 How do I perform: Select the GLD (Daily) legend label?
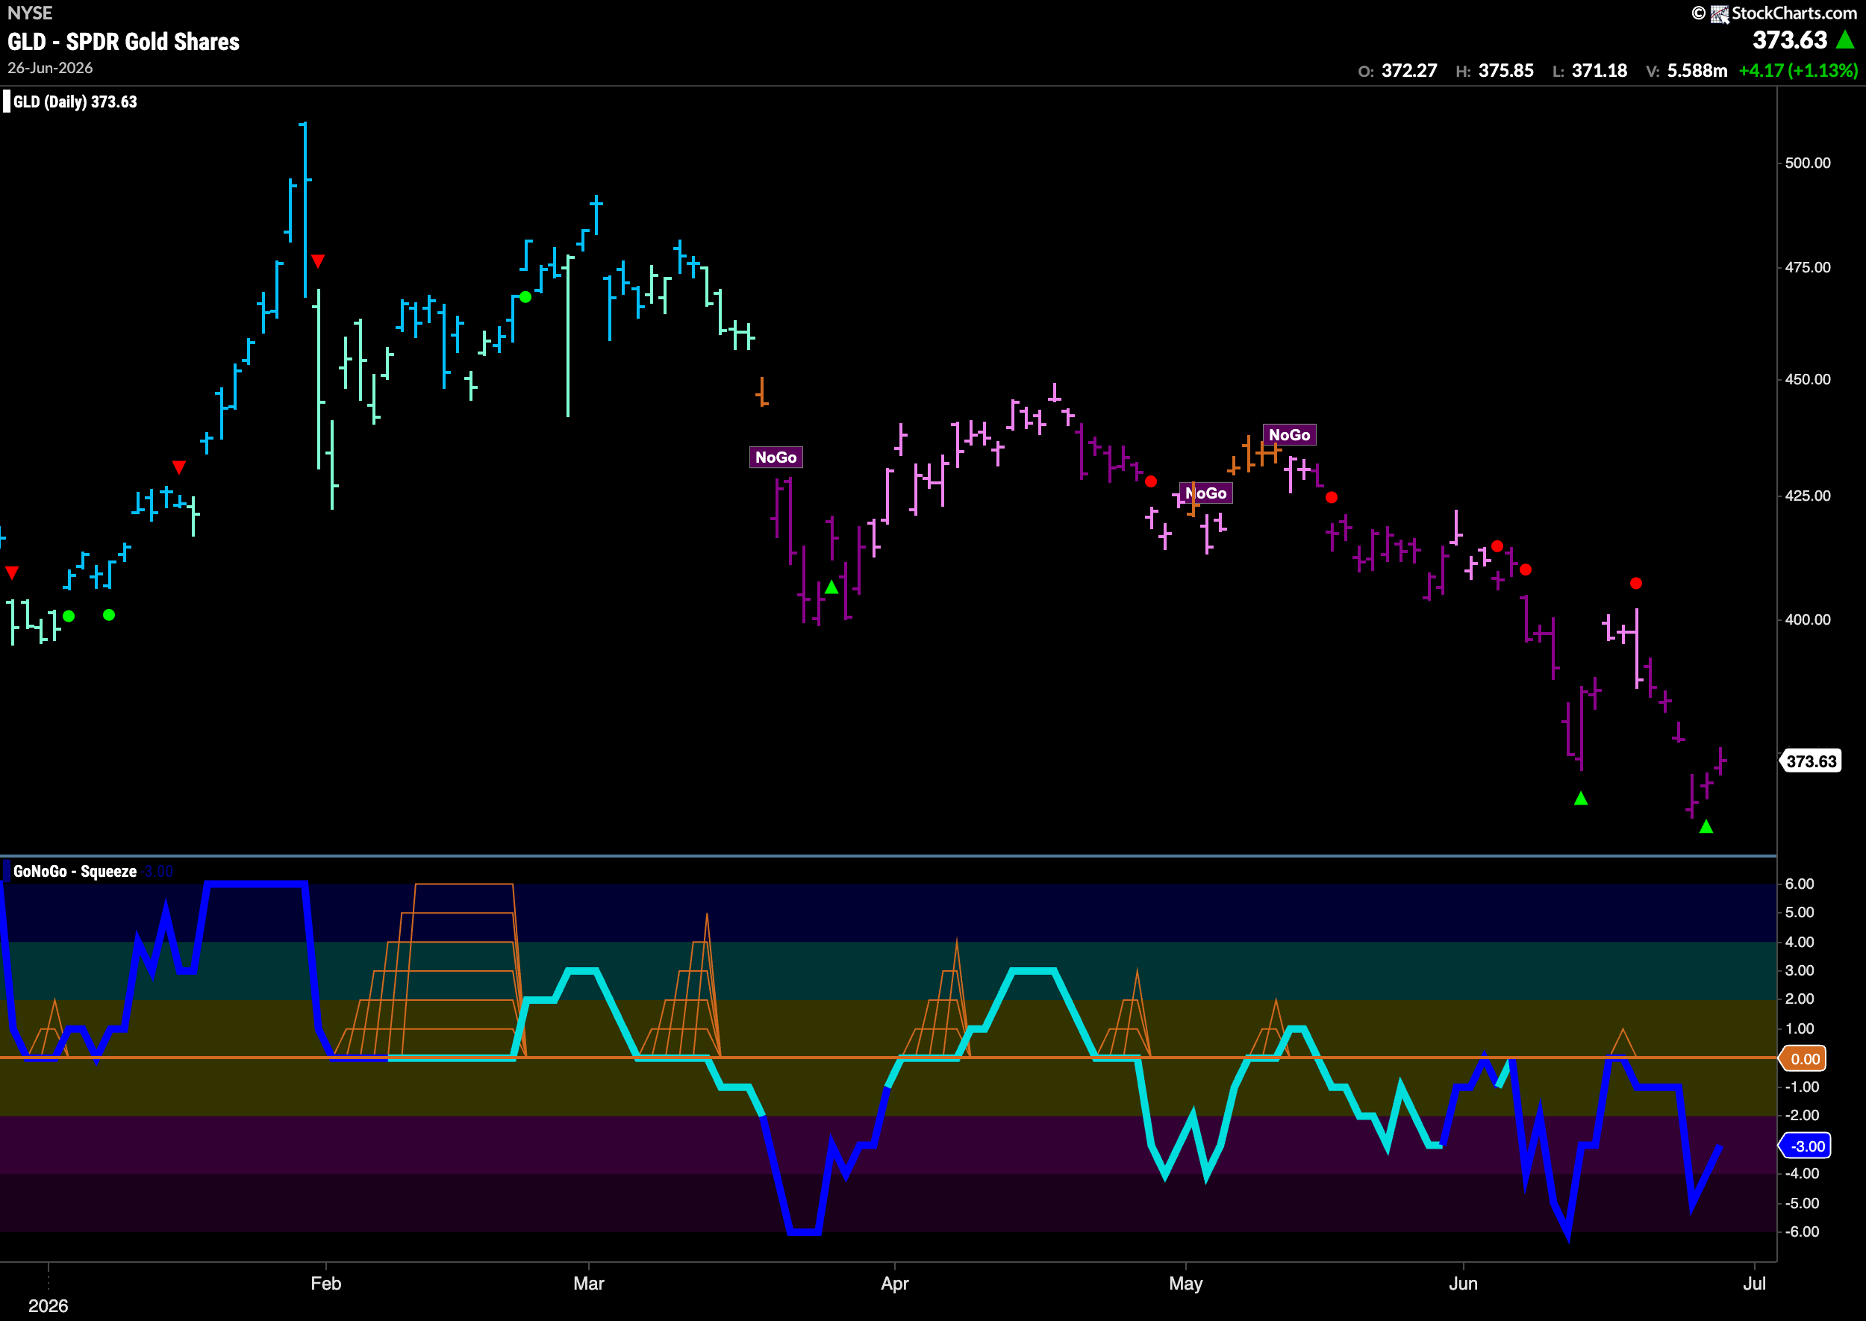point(75,102)
